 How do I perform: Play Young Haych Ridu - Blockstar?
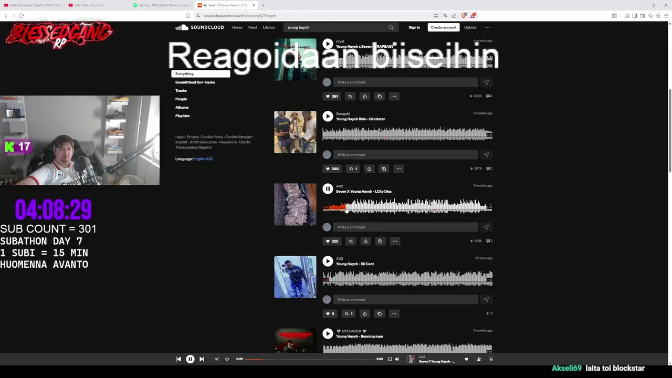(328, 117)
